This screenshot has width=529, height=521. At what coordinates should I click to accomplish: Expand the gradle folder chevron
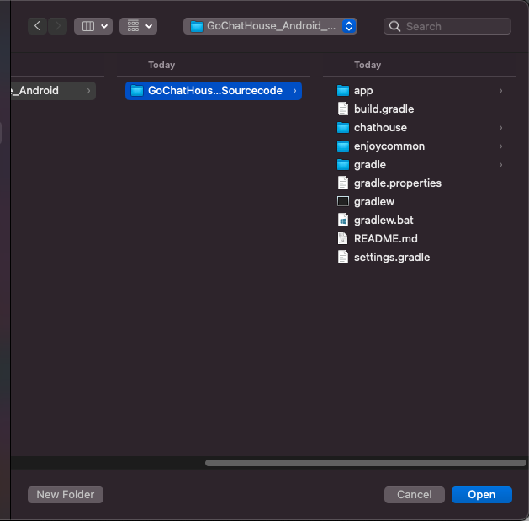point(500,165)
